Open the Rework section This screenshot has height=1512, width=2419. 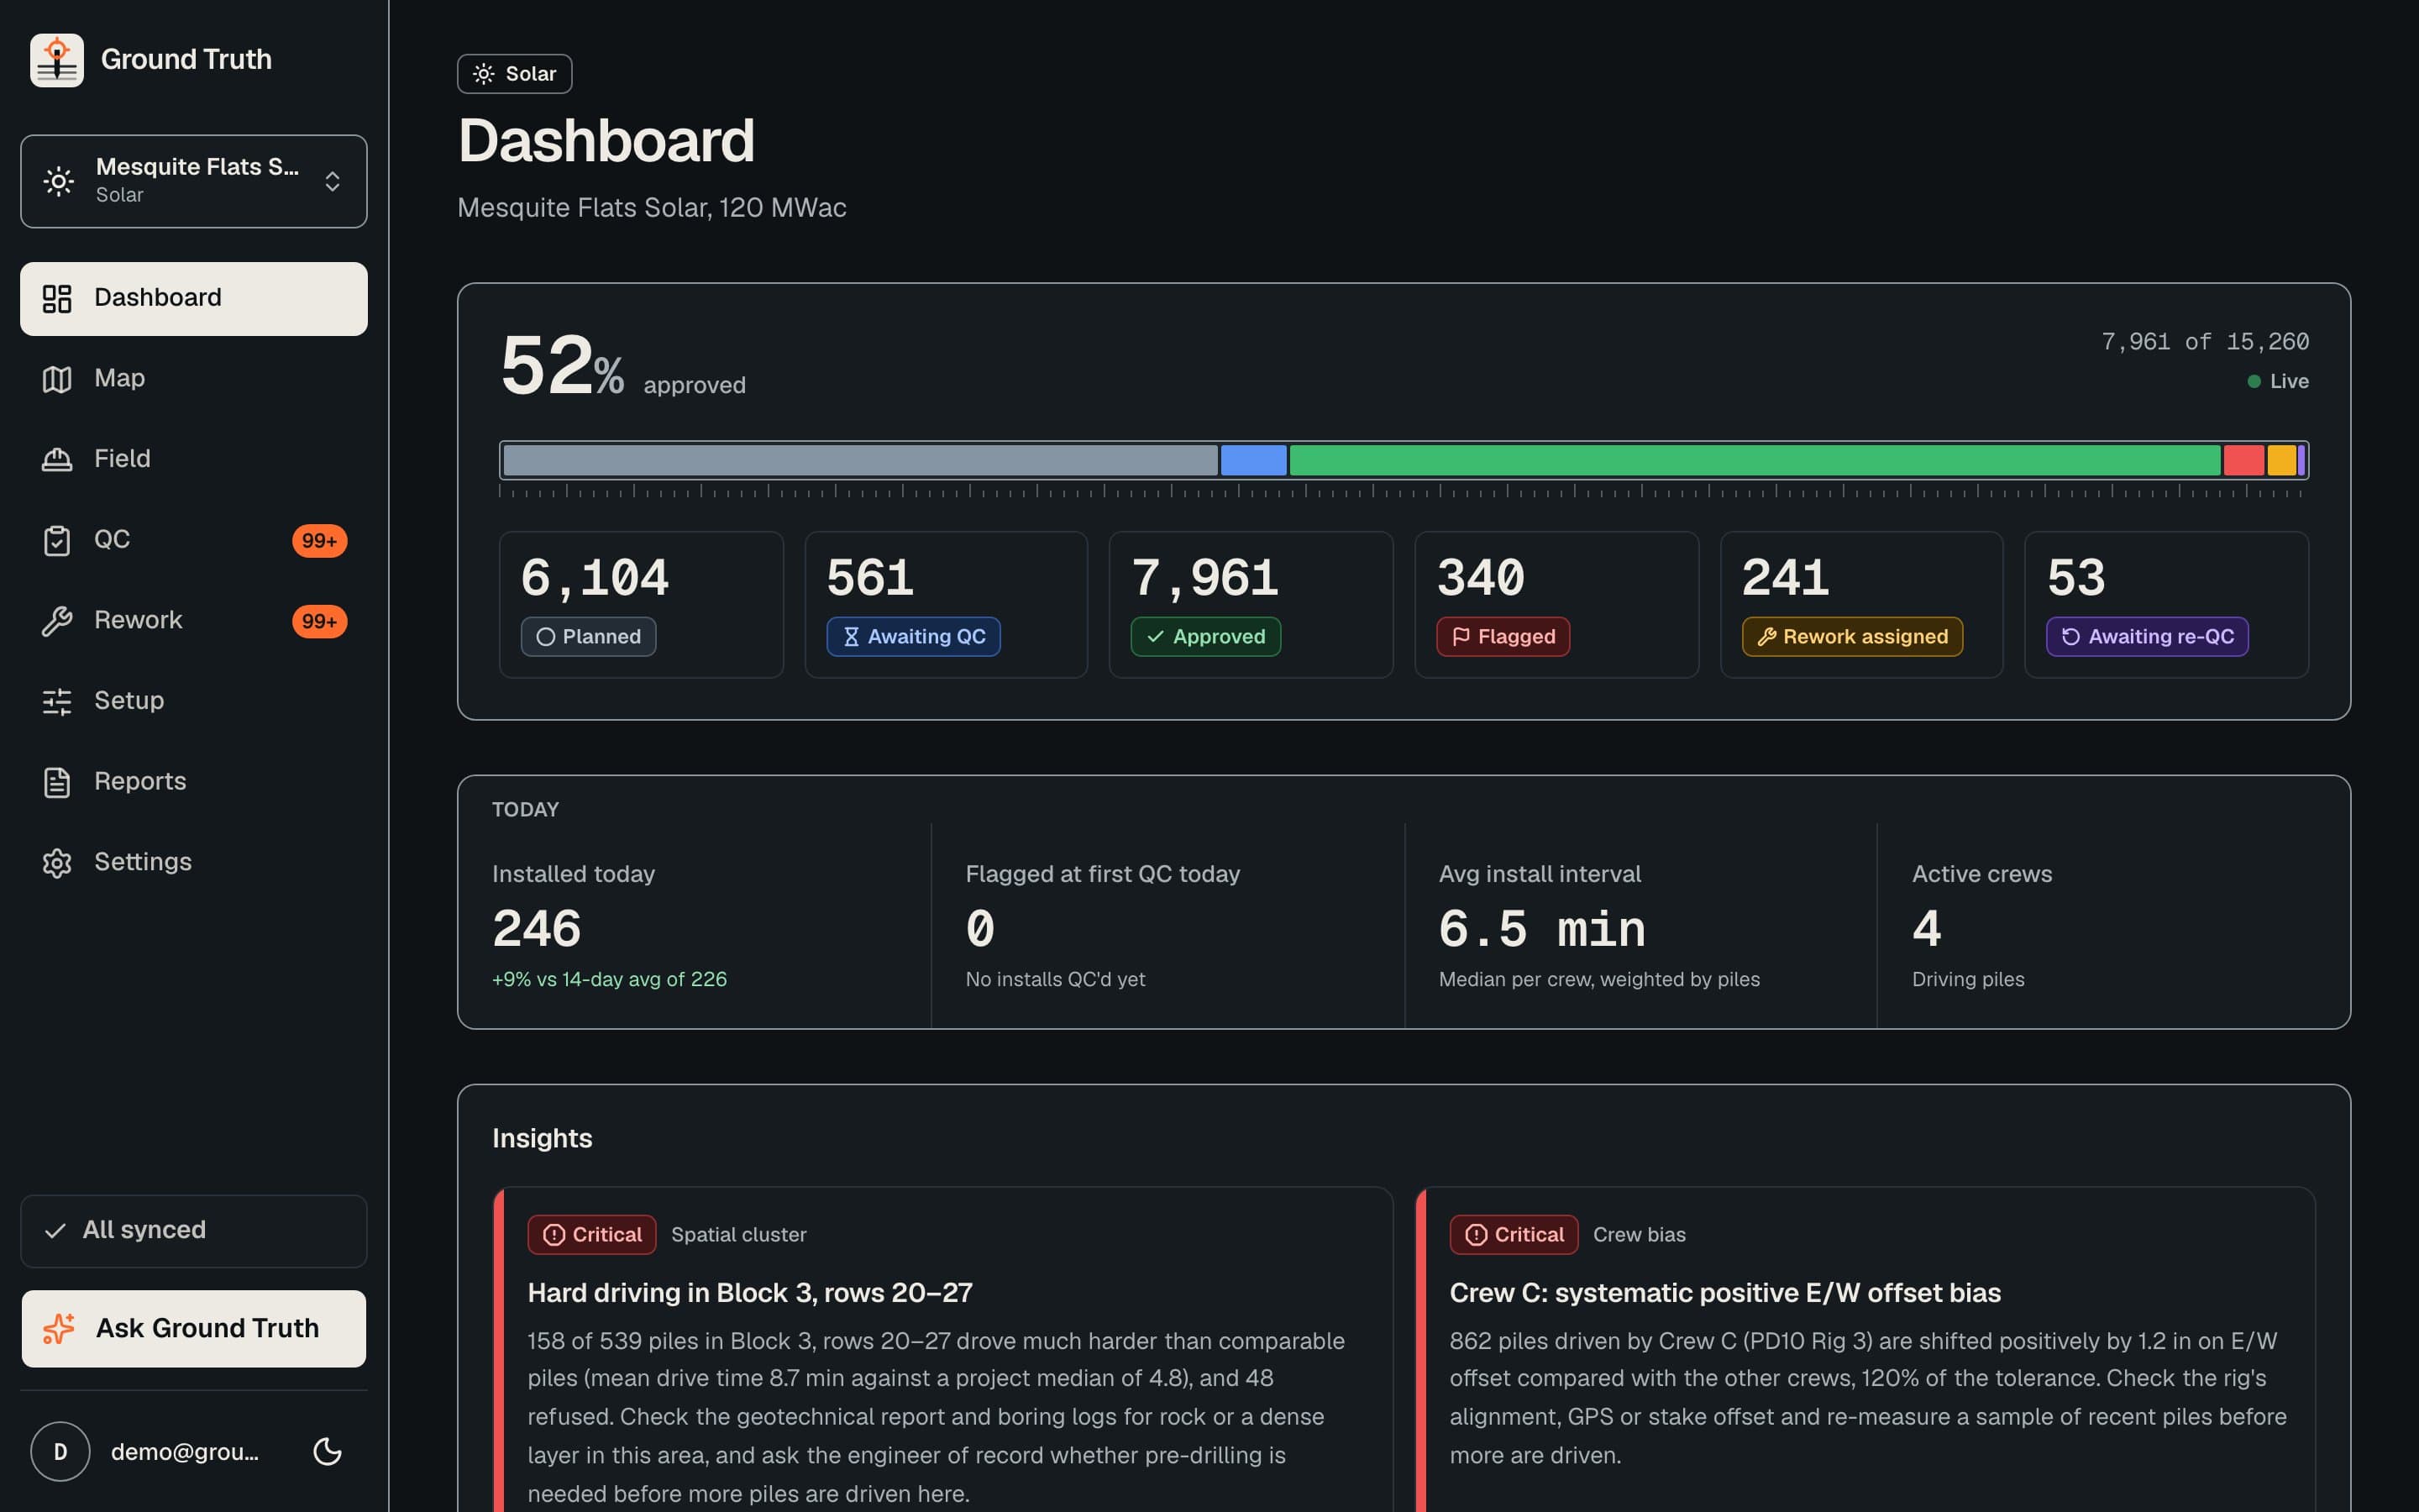click(194, 621)
